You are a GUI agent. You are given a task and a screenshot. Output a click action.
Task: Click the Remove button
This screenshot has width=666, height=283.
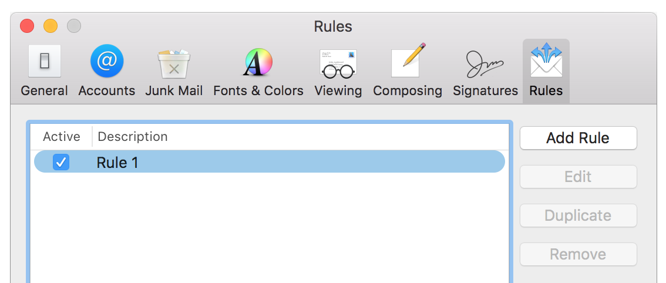point(578,254)
